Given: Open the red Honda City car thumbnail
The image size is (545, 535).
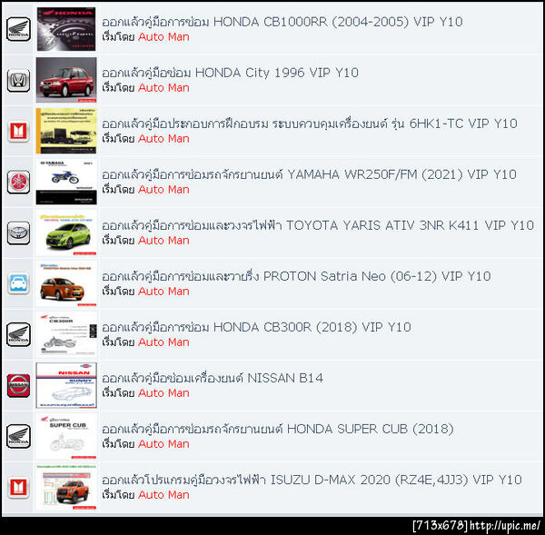Looking at the screenshot, I should pos(66,80).
